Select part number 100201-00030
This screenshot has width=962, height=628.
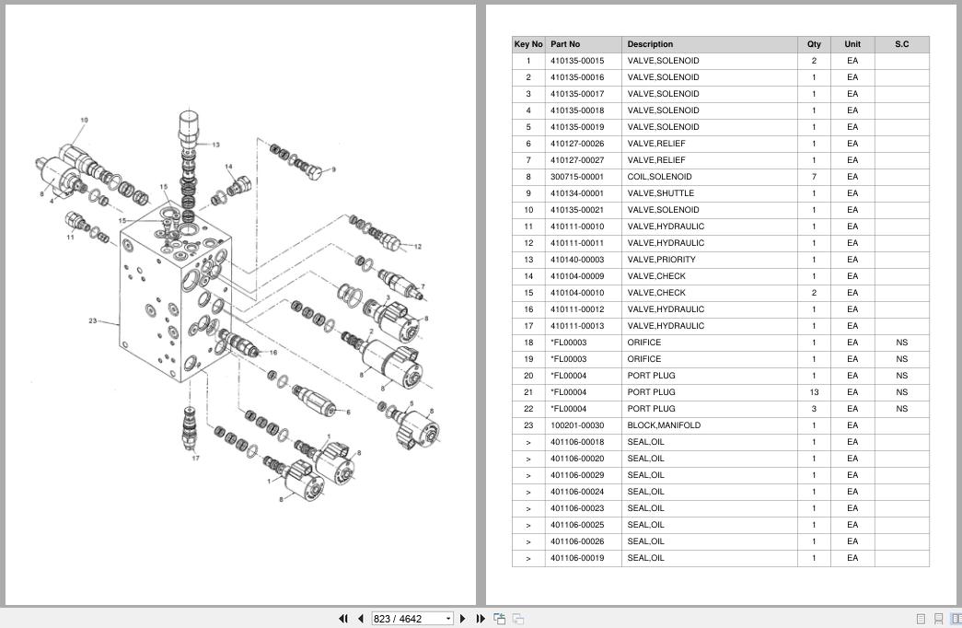coord(576,425)
